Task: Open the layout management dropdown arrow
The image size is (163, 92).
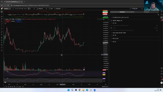Action: click(x=140, y=9)
